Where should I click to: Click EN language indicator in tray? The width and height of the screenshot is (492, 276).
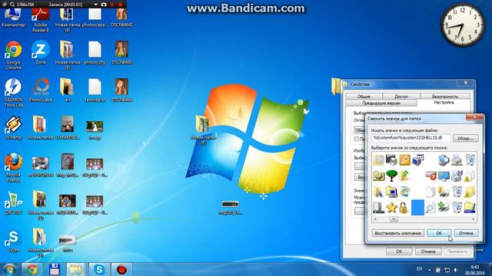[x=419, y=269]
